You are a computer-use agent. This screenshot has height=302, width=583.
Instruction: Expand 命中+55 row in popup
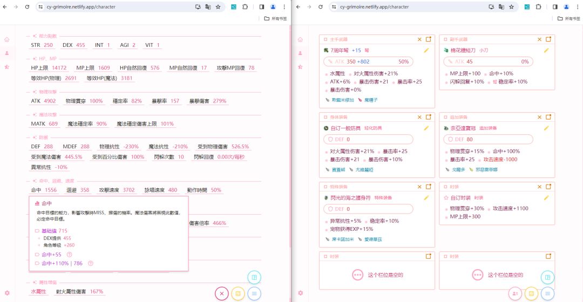(48, 255)
